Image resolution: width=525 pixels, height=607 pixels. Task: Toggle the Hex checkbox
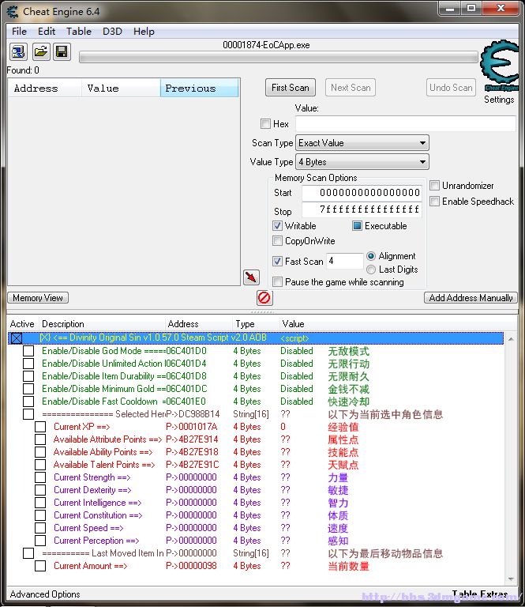265,124
